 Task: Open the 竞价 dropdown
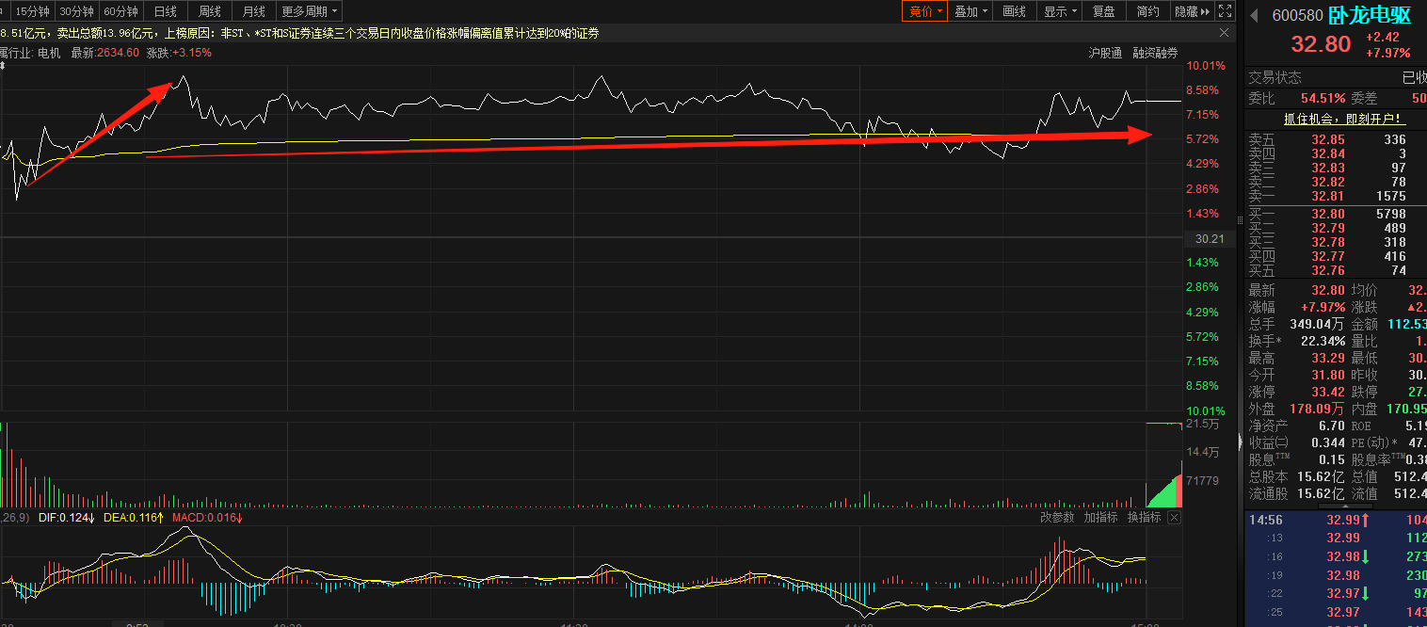tap(923, 11)
